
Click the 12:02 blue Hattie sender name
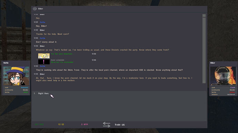tap(42, 22)
